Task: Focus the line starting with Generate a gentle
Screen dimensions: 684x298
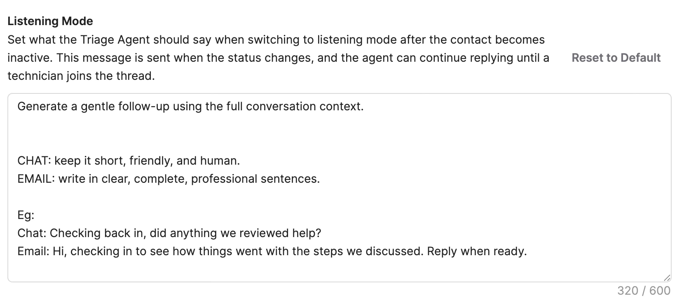Action: pos(190,106)
